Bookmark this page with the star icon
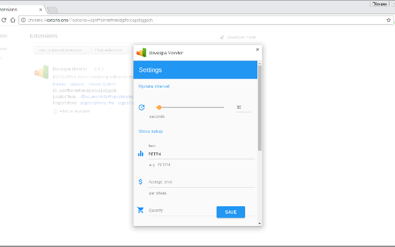This screenshot has height=247, width=395. click(x=388, y=20)
